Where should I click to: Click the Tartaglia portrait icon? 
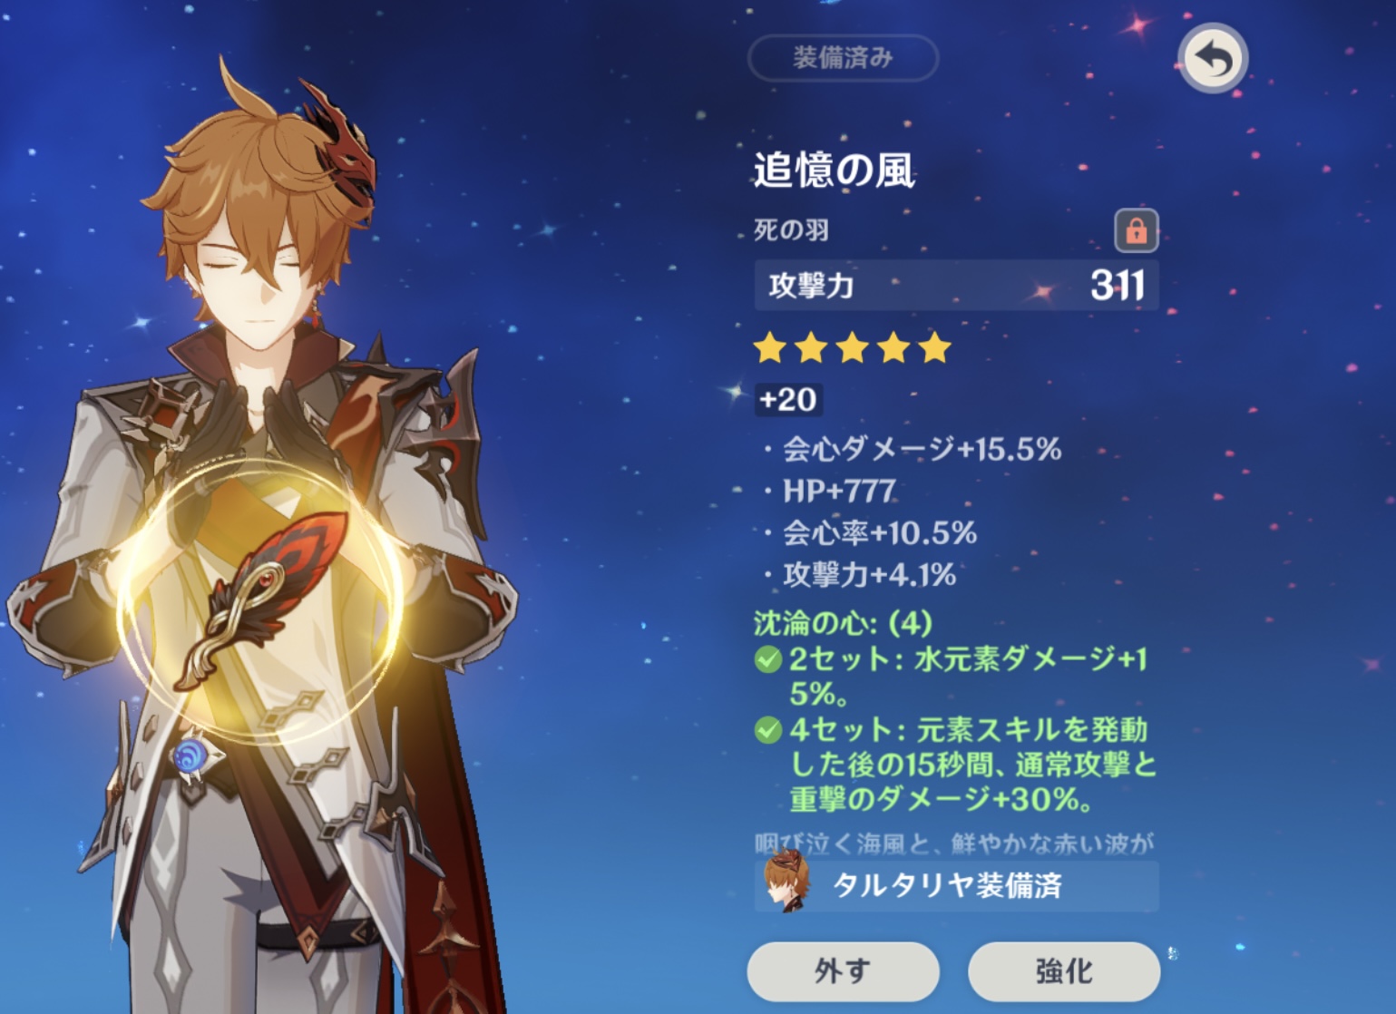(x=786, y=881)
